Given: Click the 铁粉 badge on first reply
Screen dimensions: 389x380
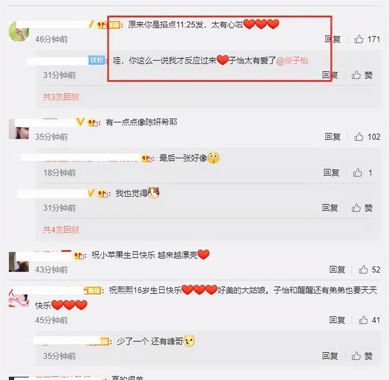Looking at the screenshot, I should click(96, 61).
